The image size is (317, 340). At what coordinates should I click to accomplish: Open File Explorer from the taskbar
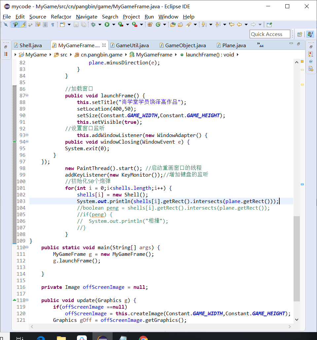click(61, 338)
